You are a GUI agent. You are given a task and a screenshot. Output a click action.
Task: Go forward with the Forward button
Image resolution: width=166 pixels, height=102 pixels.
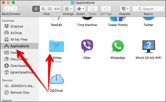(x=14, y=9)
